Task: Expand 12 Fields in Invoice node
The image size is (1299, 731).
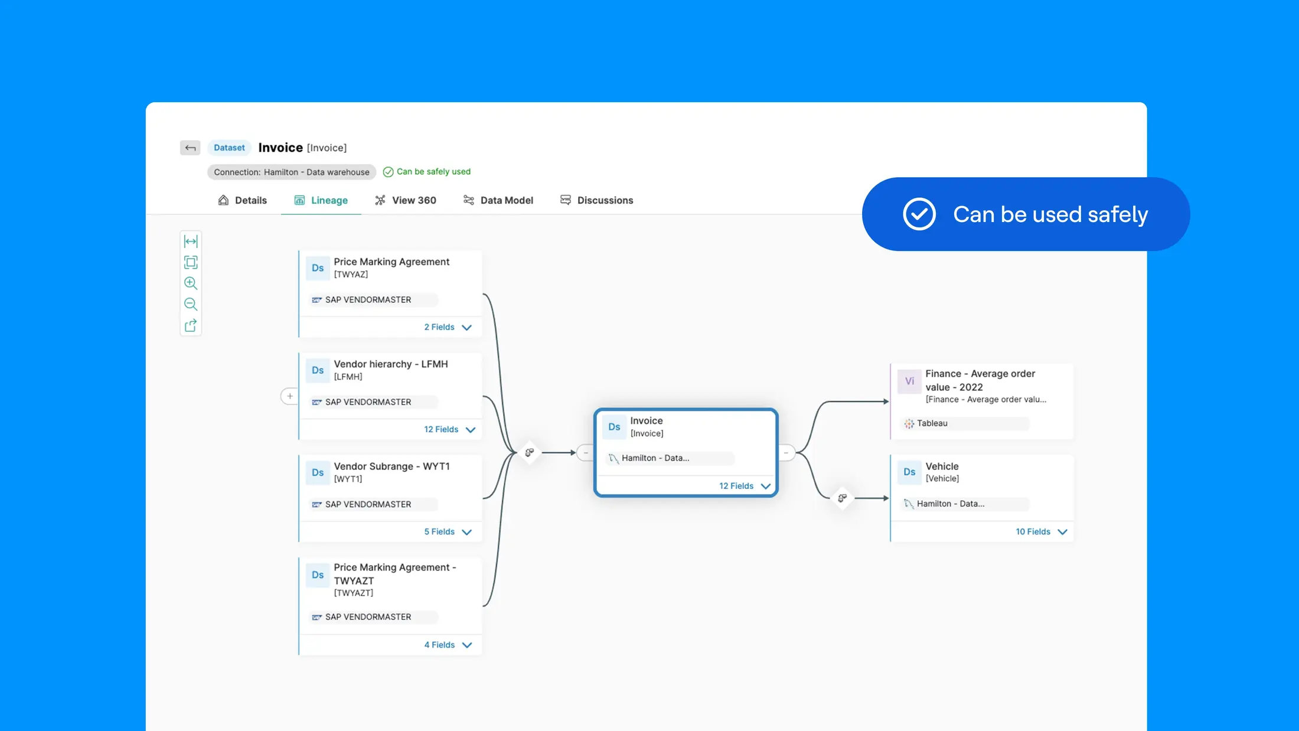Action: [744, 486]
